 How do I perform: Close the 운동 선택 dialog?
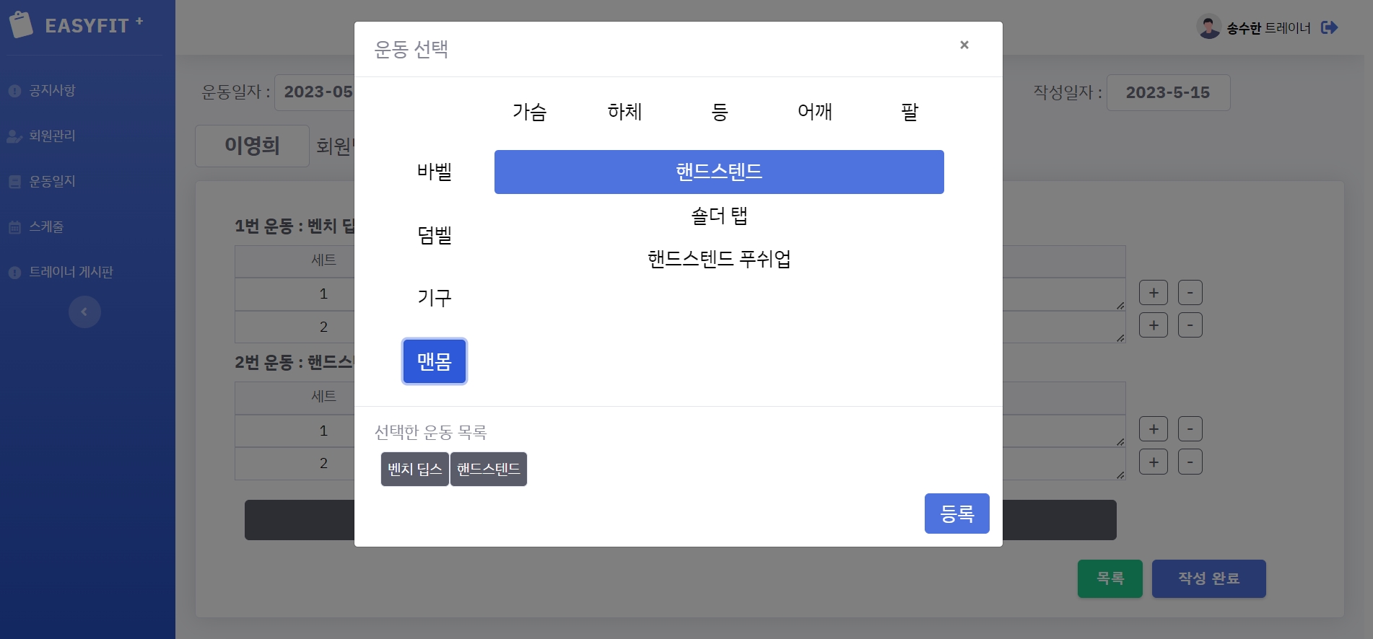[964, 45]
